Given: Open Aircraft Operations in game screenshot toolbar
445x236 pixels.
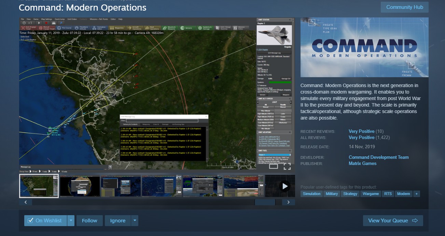Looking at the screenshot, I should (x=135, y=28).
